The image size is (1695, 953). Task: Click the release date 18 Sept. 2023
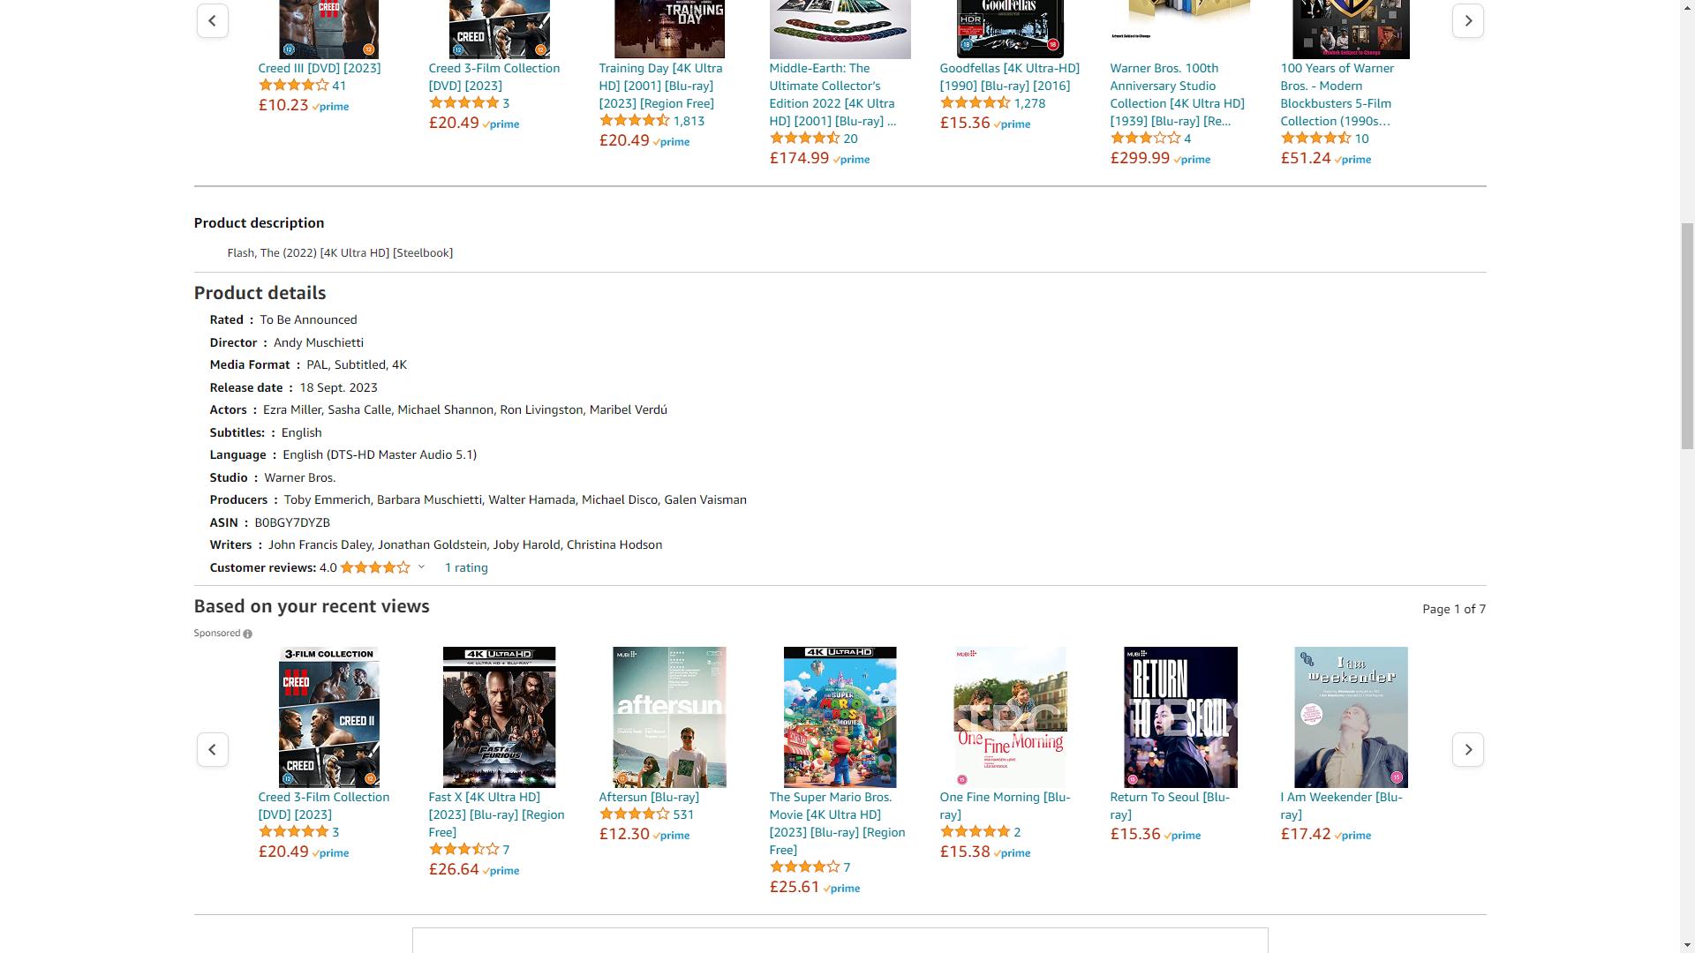[x=338, y=387]
